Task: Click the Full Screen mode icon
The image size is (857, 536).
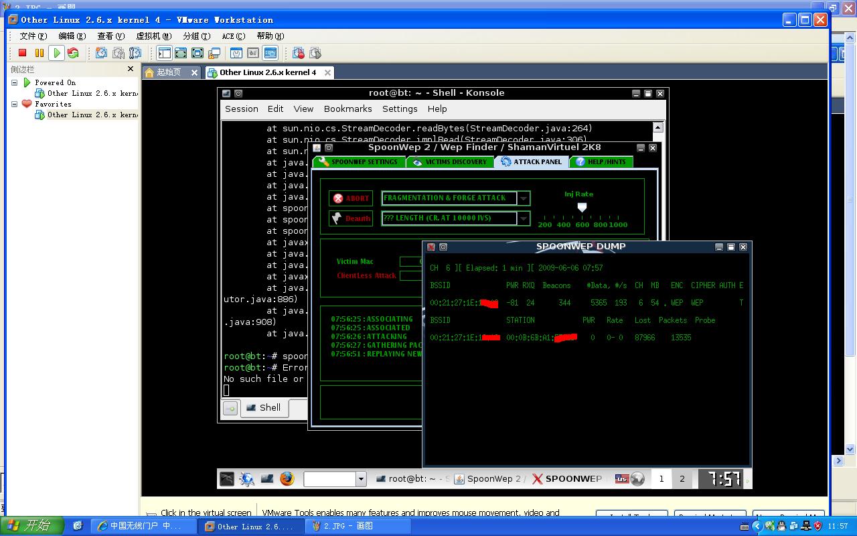Action: click(198, 53)
